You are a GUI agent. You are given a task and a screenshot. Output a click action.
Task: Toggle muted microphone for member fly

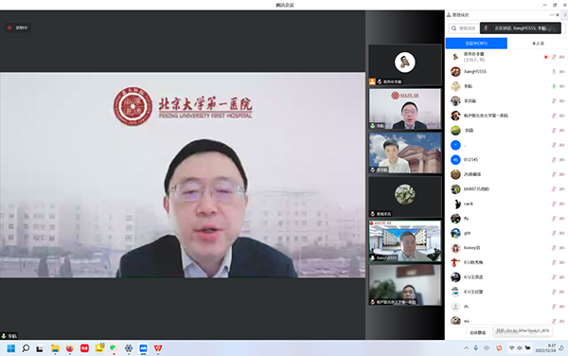tap(554, 219)
